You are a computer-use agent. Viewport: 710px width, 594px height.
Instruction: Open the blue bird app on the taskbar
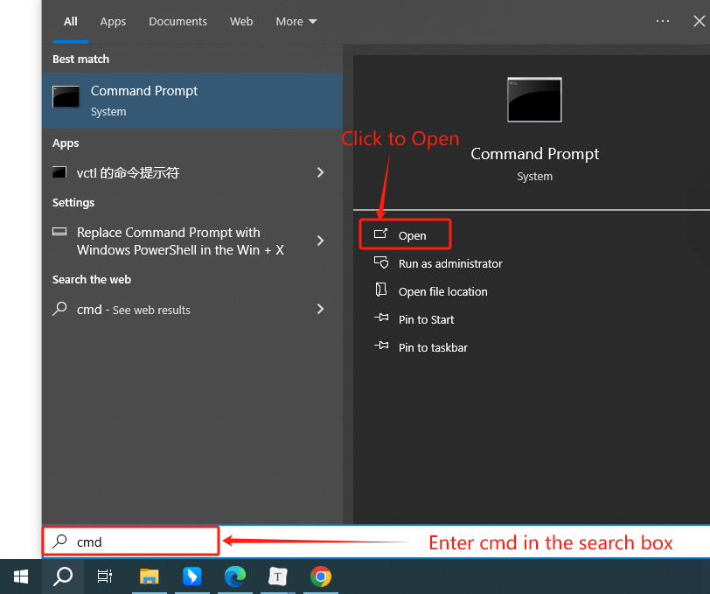[192, 577]
